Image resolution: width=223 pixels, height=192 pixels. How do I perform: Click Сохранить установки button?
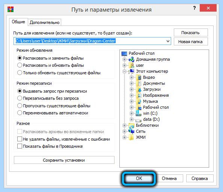coord(64,160)
